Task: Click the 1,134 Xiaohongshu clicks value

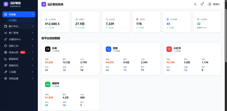Action: coord(205,63)
